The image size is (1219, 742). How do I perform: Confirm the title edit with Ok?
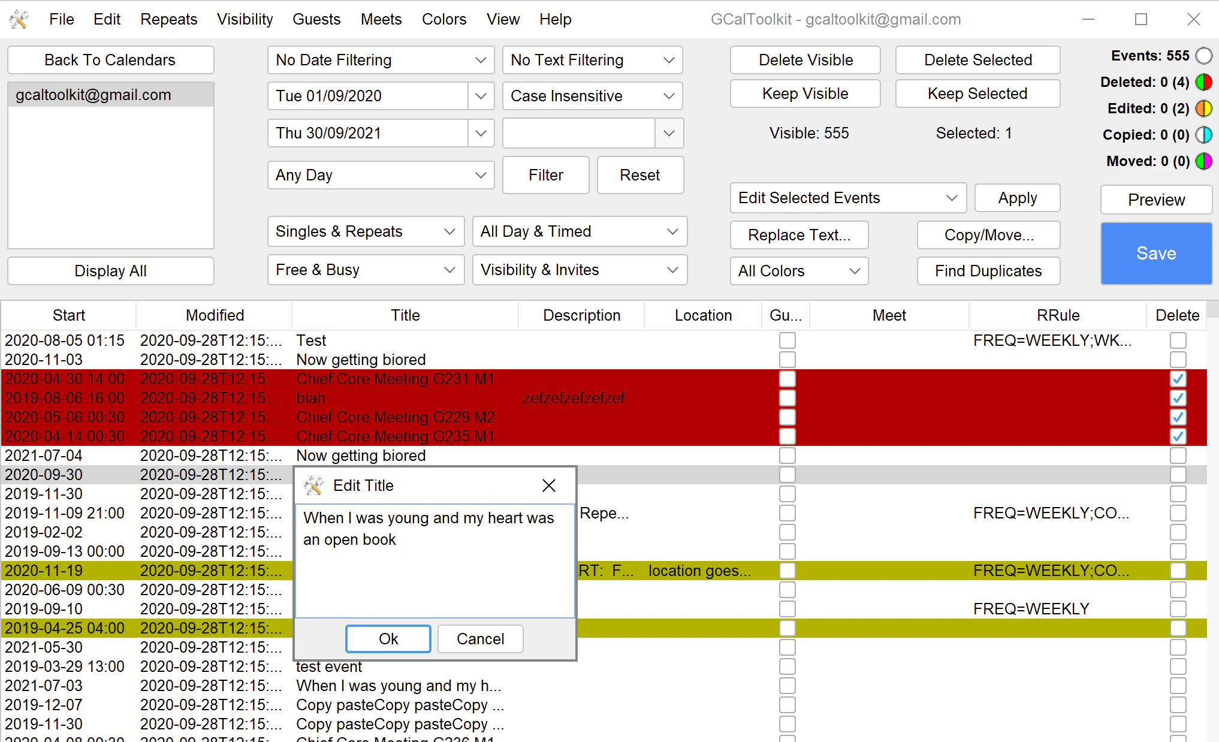click(x=388, y=638)
